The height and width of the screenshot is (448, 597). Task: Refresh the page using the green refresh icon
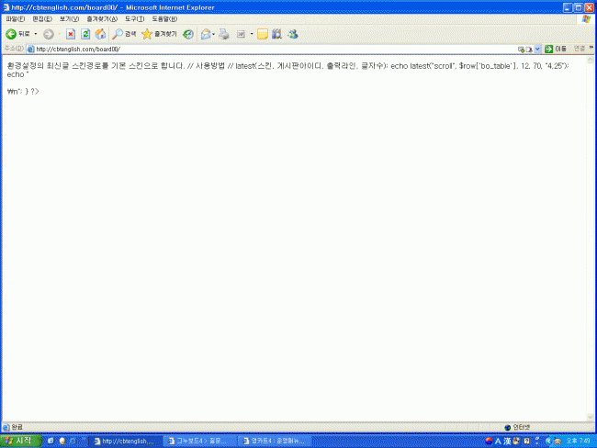point(85,34)
